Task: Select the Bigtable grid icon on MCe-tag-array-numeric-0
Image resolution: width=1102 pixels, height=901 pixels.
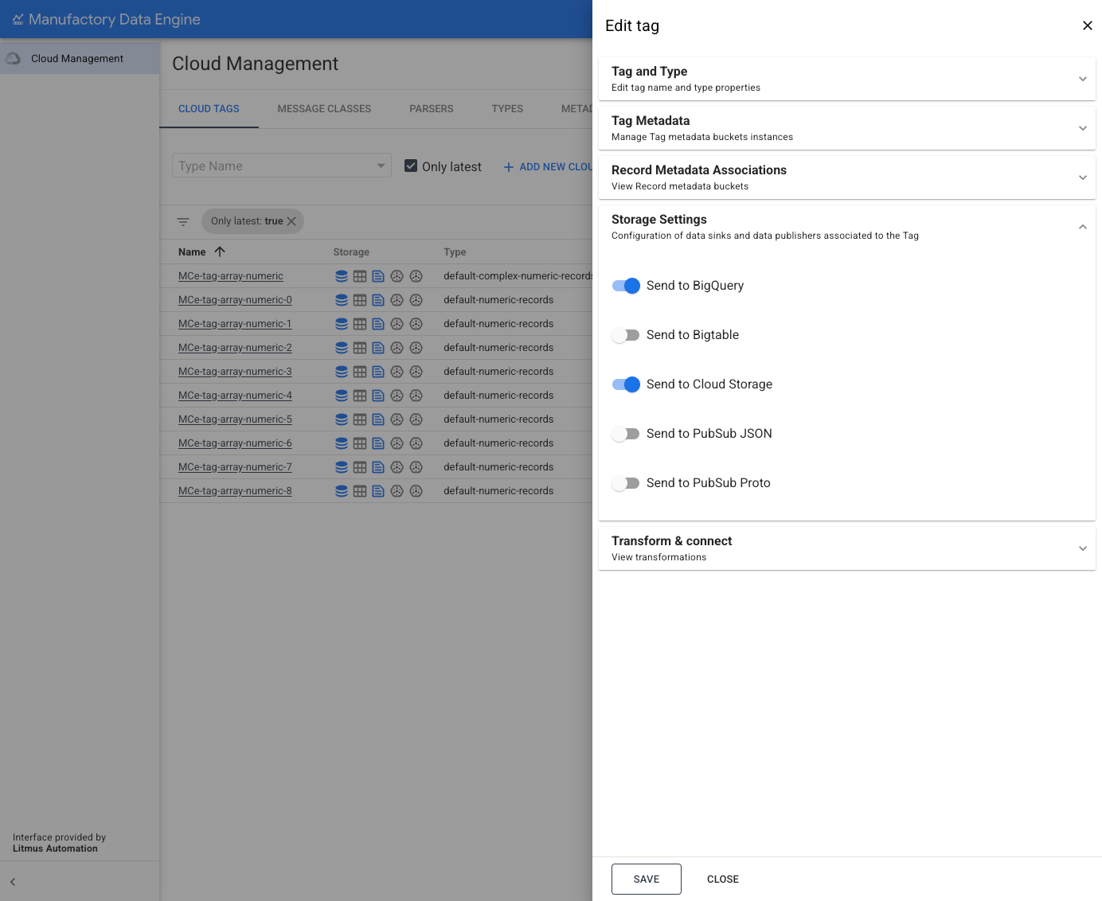Action: [360, 300]
